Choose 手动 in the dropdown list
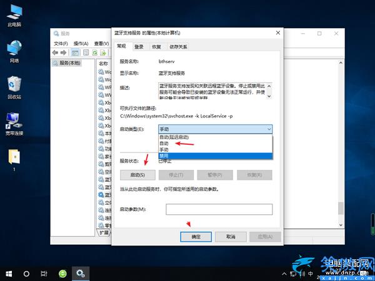Image resolution: width=375 pixels, height=281 pixels. pos(215,150)
